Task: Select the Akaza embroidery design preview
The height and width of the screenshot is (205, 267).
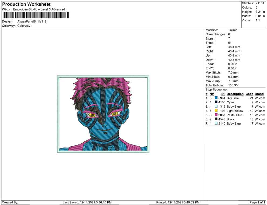Action: [103, 114]
